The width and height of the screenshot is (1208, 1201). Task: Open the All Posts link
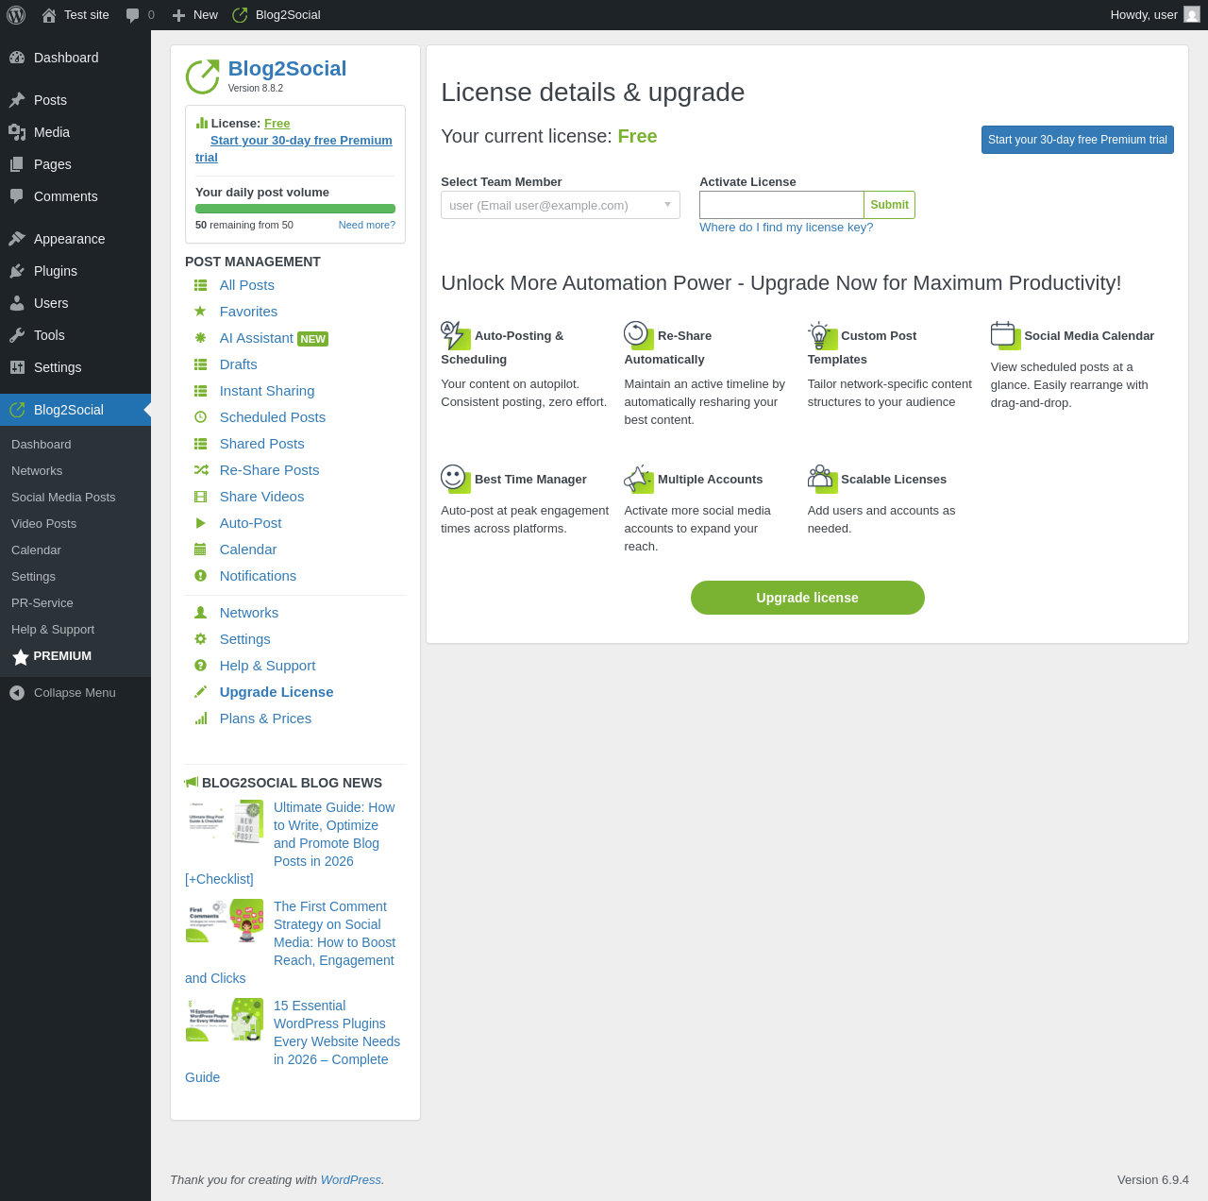tap(247, 285)
